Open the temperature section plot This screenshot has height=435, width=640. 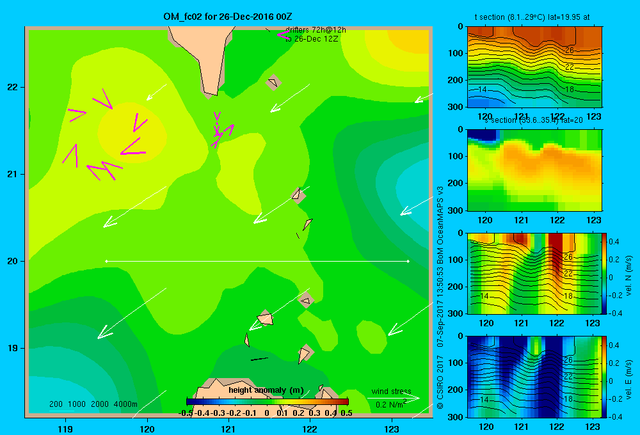(534, 67)
